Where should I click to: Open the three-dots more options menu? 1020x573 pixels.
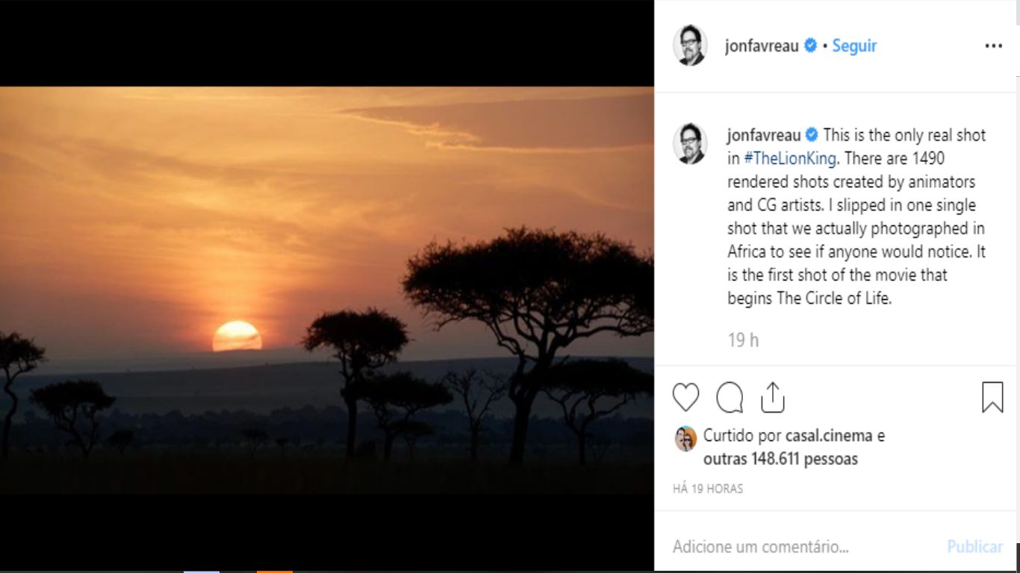(x=993, y=46)
